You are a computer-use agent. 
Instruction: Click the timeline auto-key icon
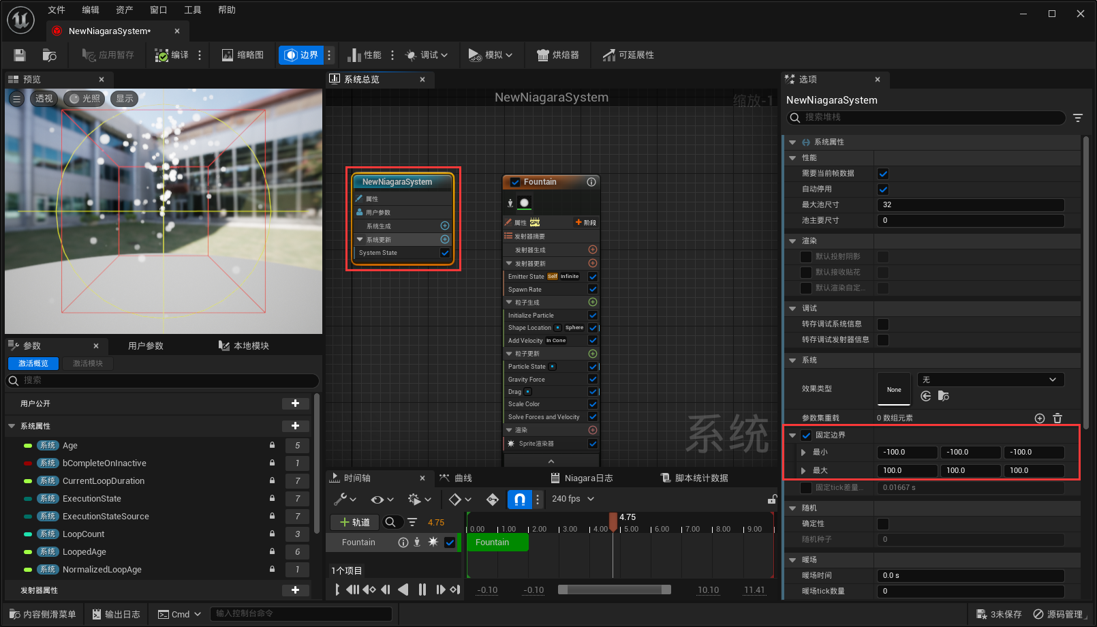493,500
